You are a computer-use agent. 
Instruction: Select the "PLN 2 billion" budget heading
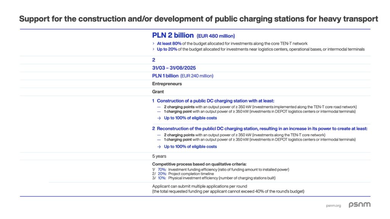tap(173, 35)
